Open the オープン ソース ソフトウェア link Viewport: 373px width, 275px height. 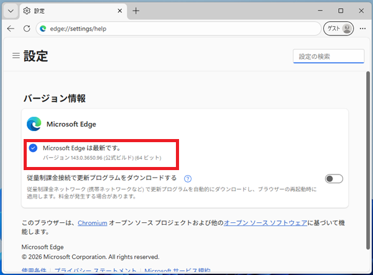point(265,222)
